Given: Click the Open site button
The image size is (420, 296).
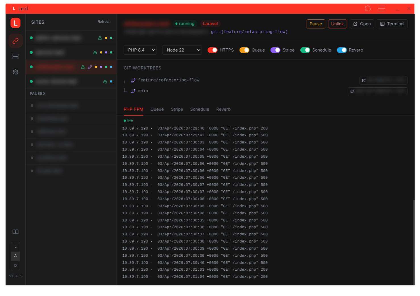Looking at the screenshot, I should 362,24.
